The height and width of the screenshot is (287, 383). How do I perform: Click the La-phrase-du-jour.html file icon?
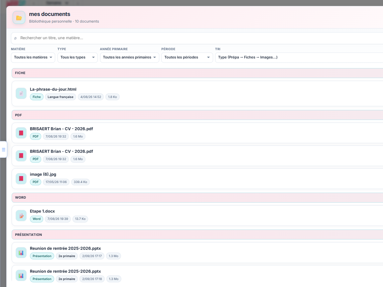21,93
